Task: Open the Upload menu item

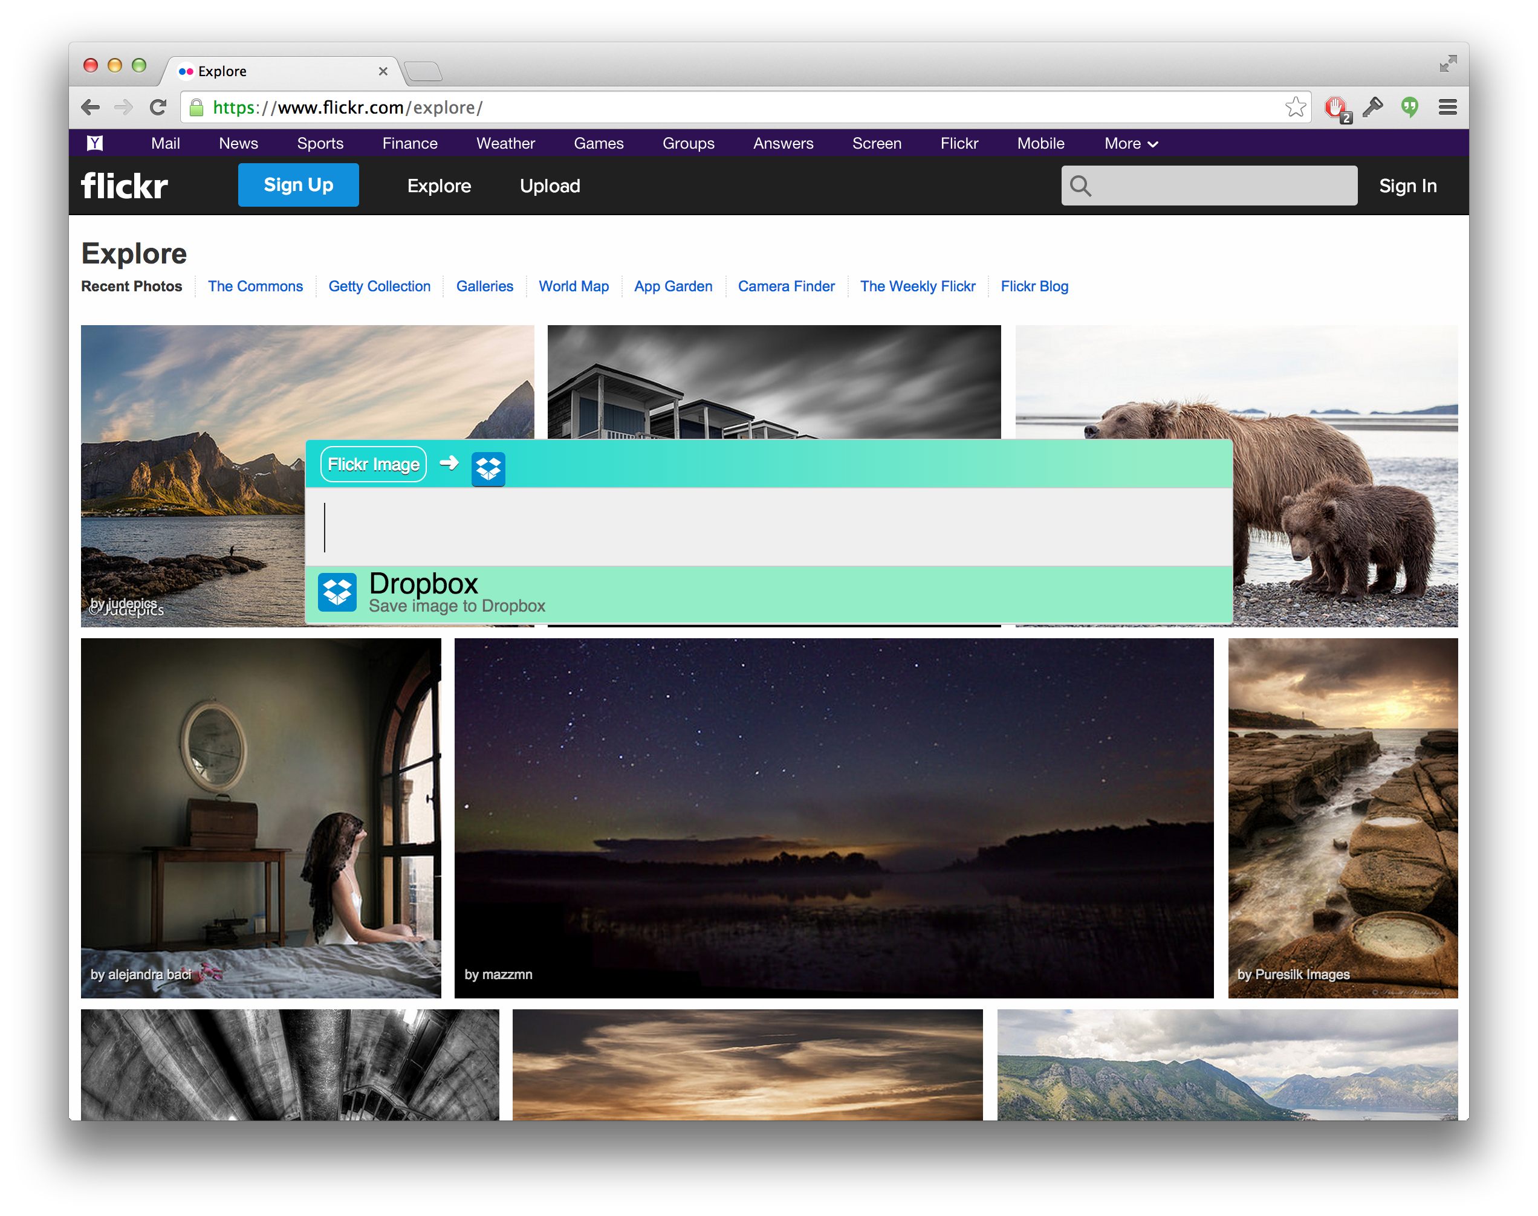Action: (550, 186)
